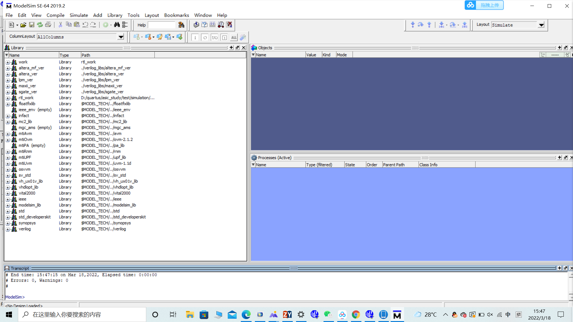The image size is (573, 322).
Task: Enable the I/O signals filter button
Action: 215,37
